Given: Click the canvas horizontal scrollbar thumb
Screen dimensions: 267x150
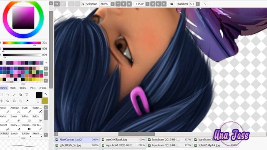Looking at the screenshot, I should 136,134.
